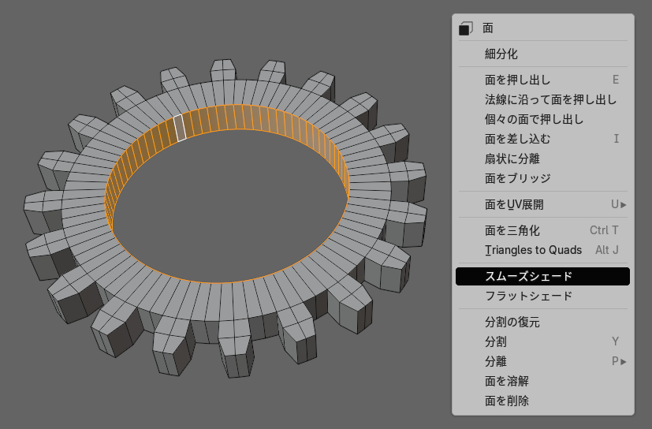The width and height of the screenshot is (652, 429).
Task: Choose 法線に沿って面を押し出し
Action: pos(542,99)
